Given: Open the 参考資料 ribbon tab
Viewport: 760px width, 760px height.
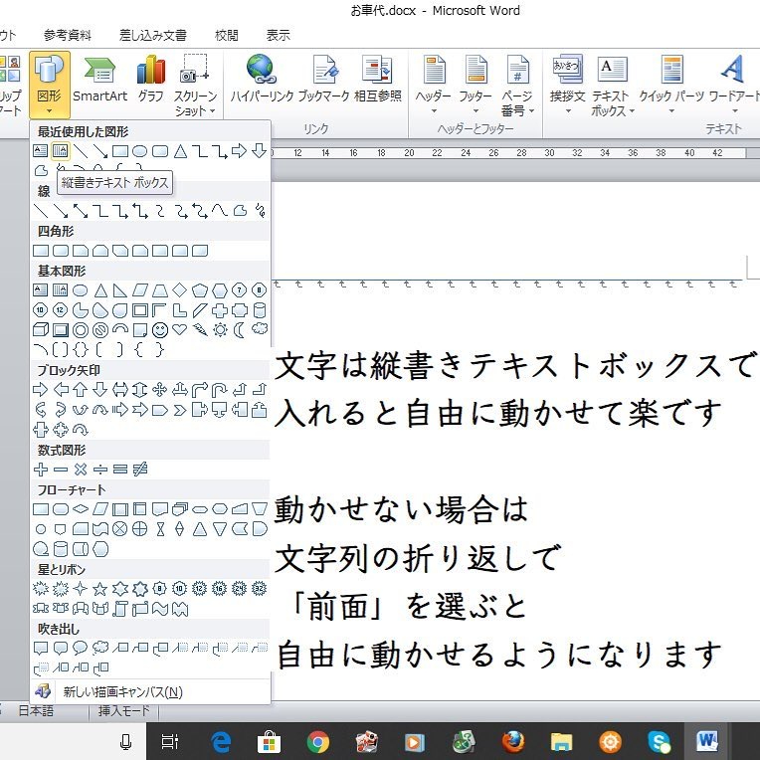Looking at the screenshot, I should point(68,36).
